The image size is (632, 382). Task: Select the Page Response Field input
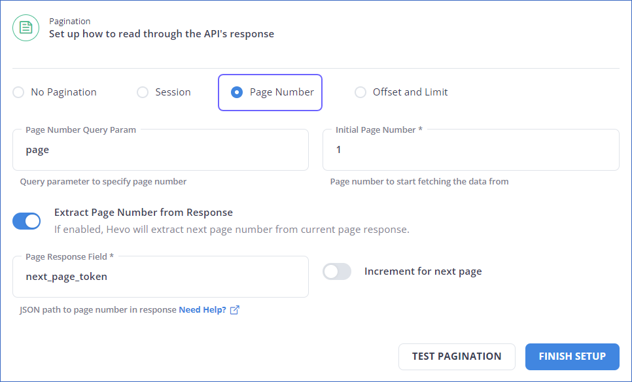click(160, 276)
